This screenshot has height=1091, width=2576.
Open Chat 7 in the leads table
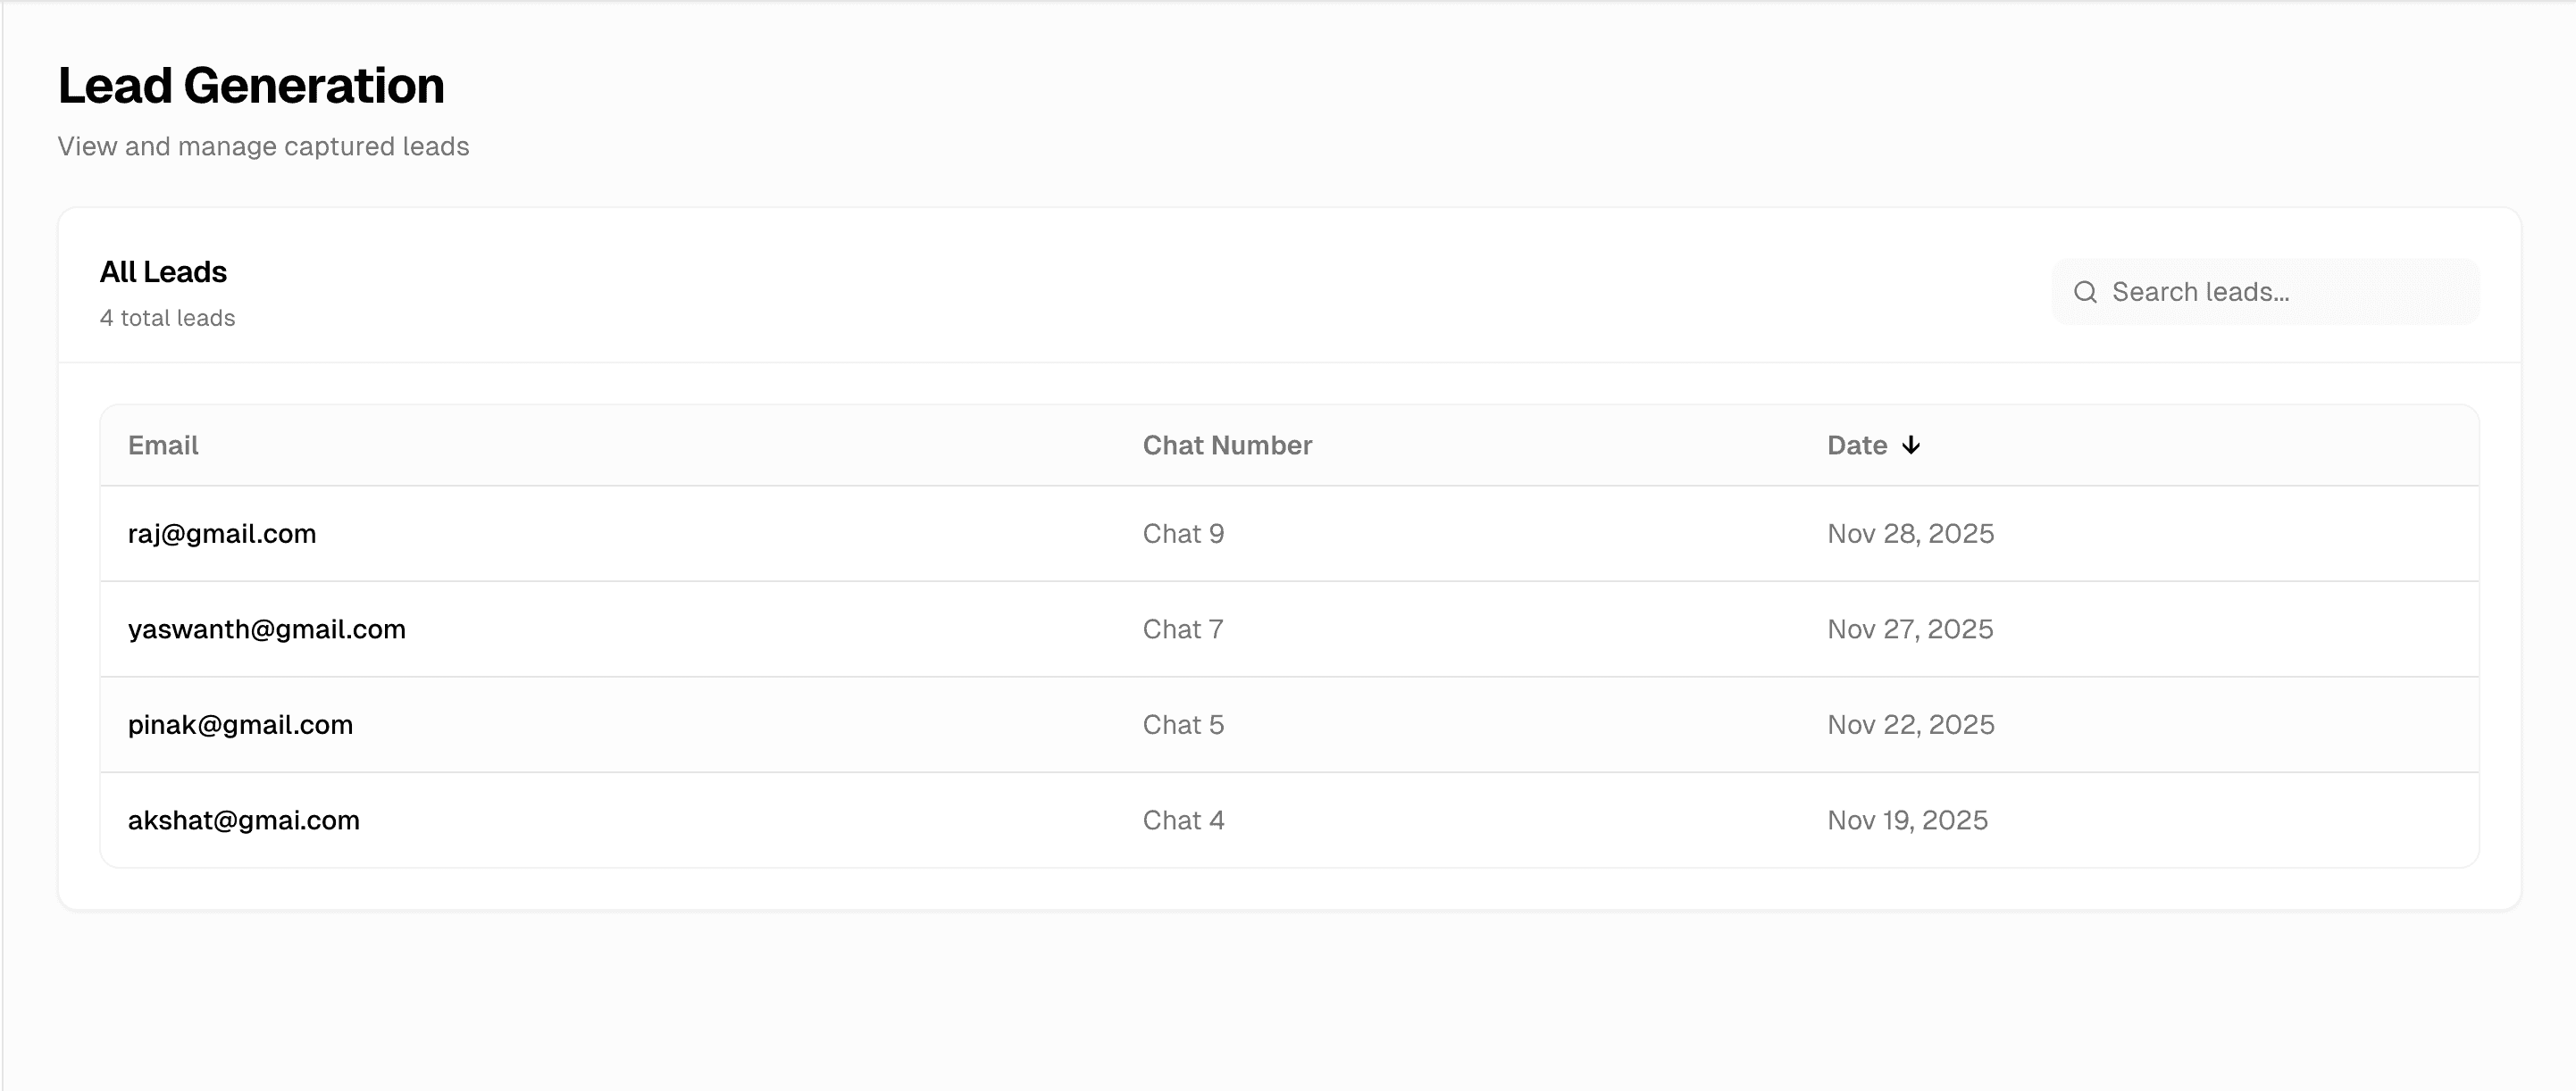pyautogui.click(x=1183, y=629)
